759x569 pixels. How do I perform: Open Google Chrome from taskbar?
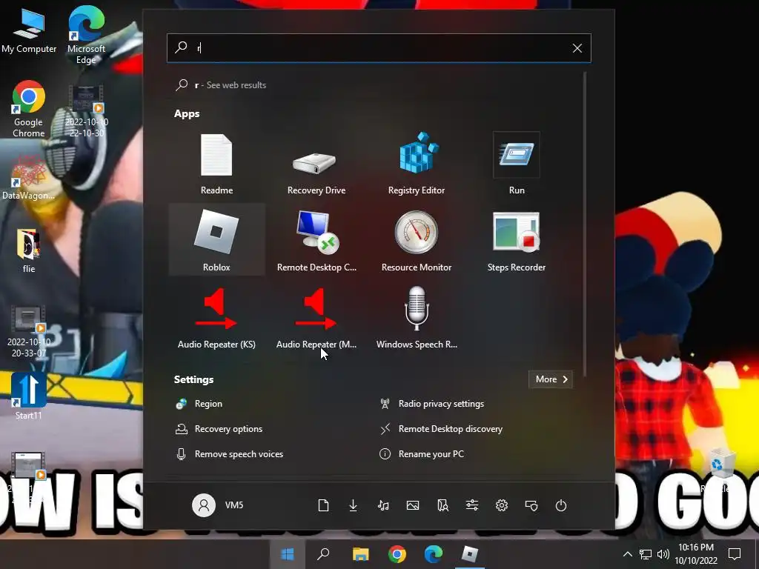397,554
